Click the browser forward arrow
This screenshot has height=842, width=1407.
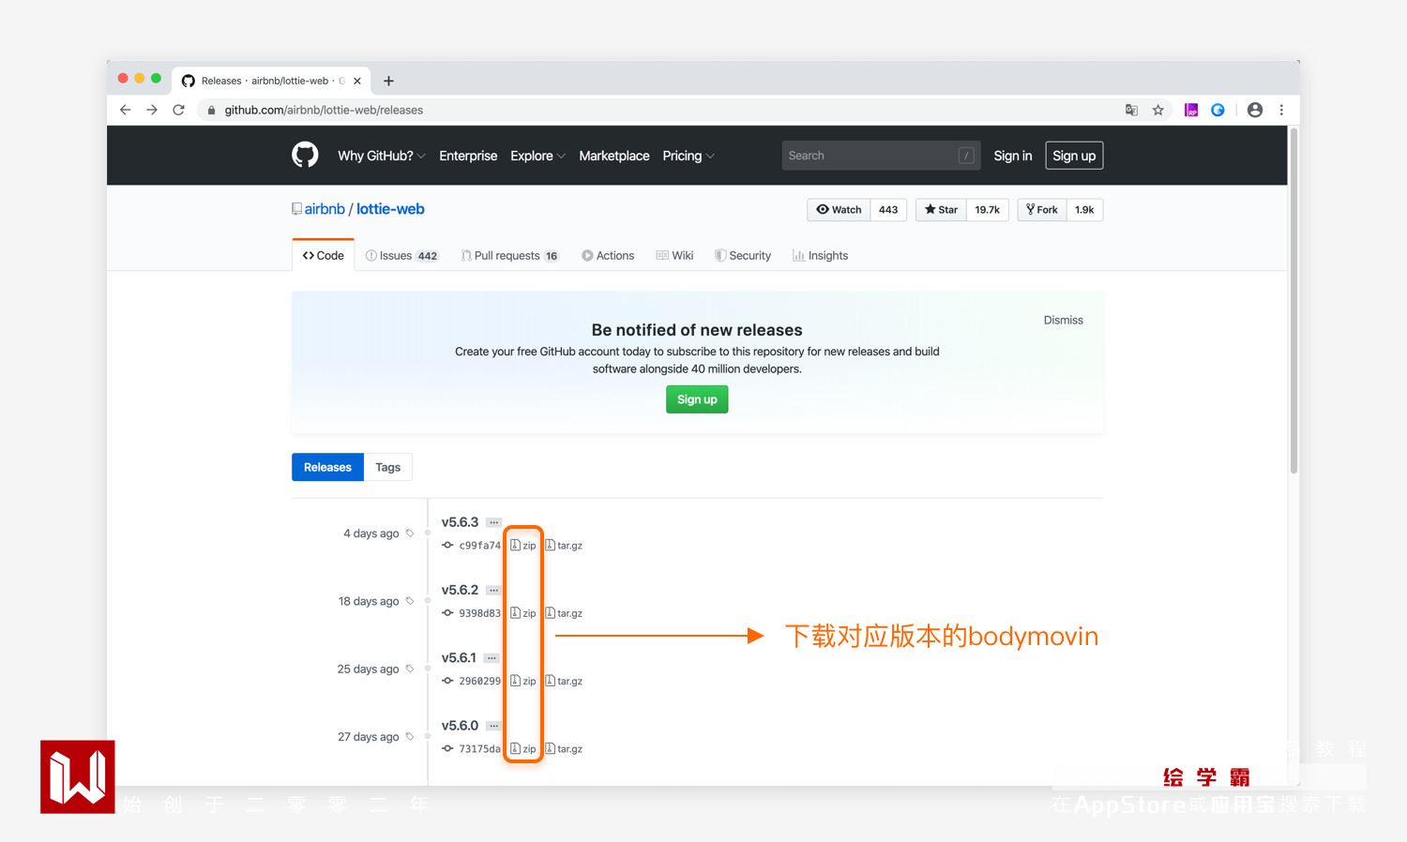pyautogui.click(x=152, y=110)
